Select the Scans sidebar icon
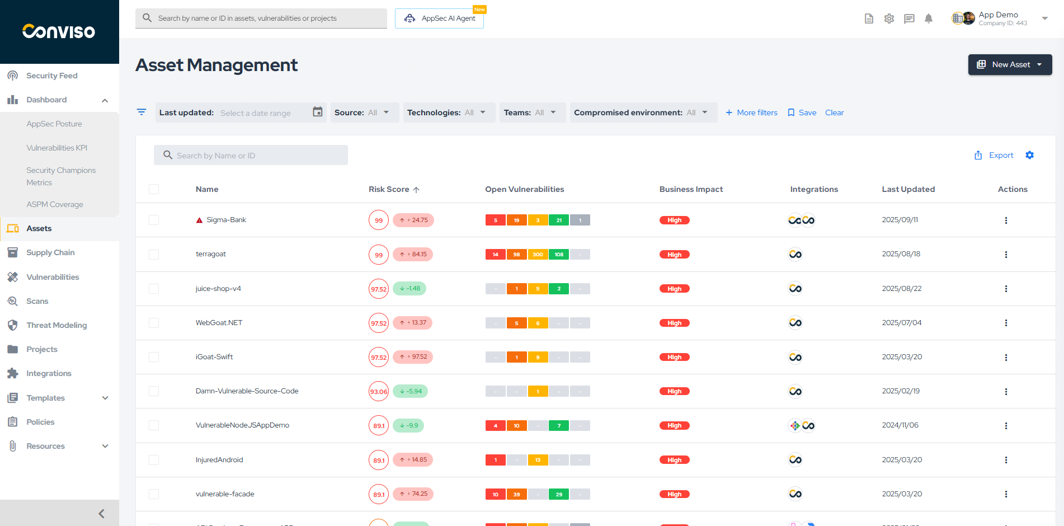The height and width of the screenshot is (526, 1064). point(12,301)
